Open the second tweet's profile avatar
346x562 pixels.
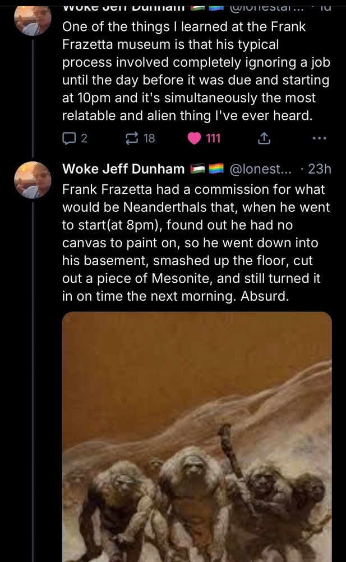click(33, 180)
